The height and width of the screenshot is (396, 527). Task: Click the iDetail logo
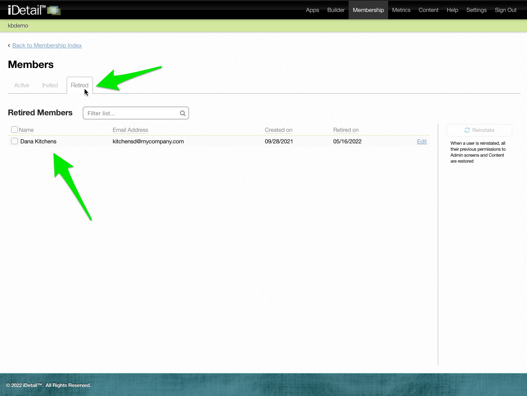coord(34,10)
